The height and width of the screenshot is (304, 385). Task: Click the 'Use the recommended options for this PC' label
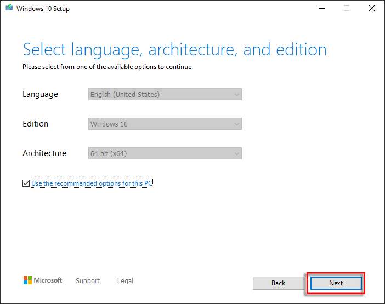(92, 183)
